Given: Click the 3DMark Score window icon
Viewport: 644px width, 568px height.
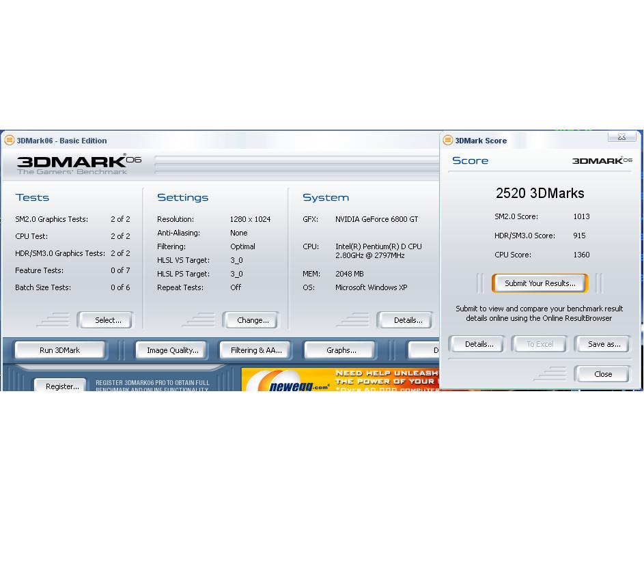Looking at the screenshot, I should (448, 141).
